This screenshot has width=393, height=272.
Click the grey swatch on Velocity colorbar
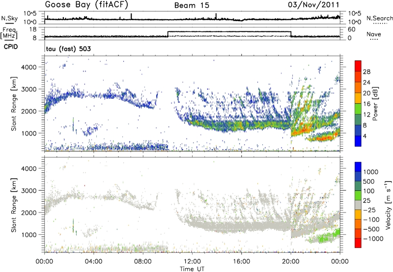coord(358,205)
